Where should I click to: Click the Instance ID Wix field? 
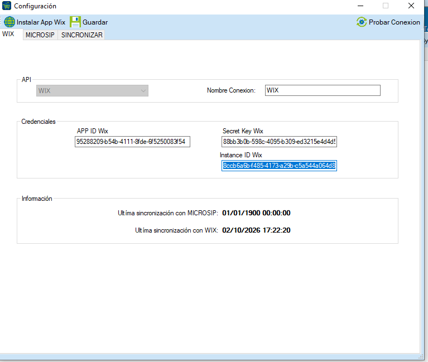tap(279, 166)
